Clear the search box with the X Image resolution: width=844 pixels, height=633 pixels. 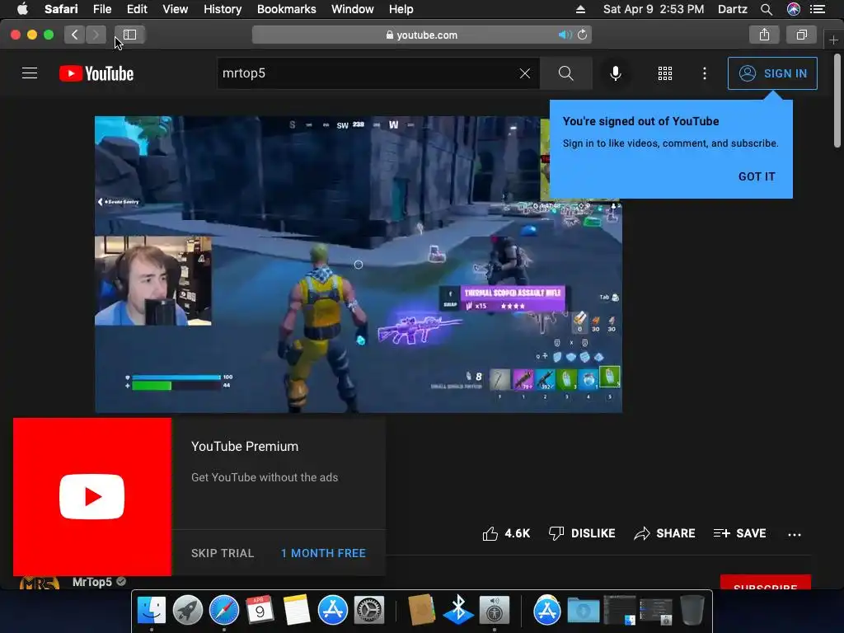point(525,73)
